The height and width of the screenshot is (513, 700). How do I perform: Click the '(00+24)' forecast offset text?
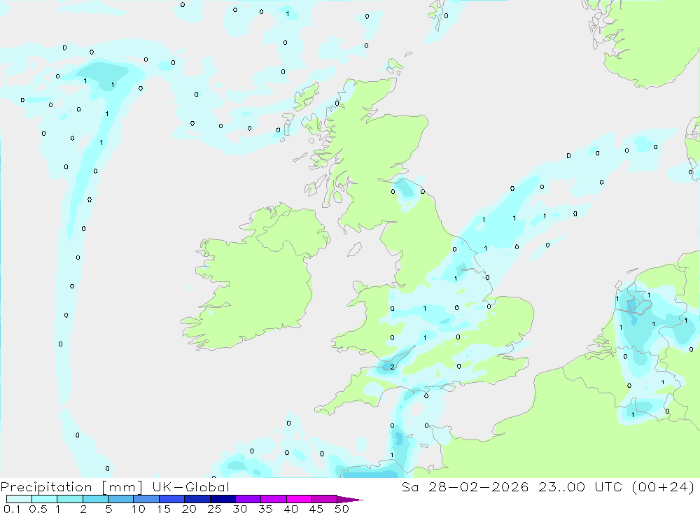click(x=664, y=486)
